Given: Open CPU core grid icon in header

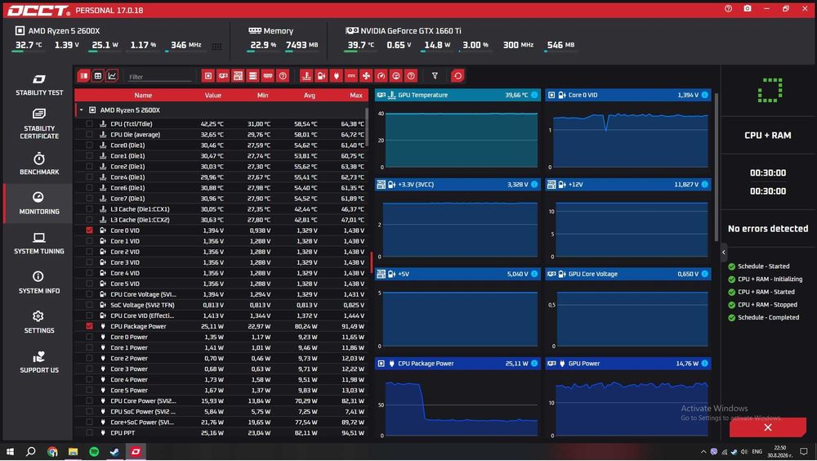Looking at the screenshot, I should click(x=217, y=47).
